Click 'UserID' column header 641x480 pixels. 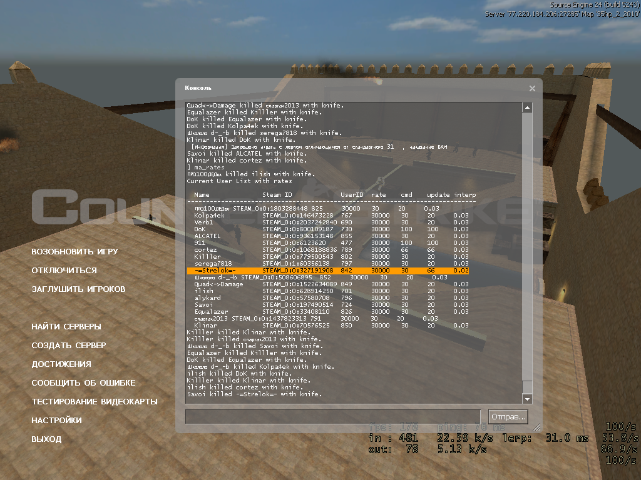[x=352, y=195]
